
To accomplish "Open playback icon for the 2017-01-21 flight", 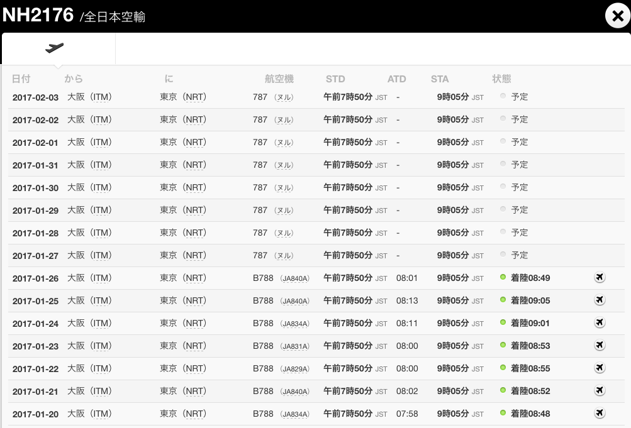I will 600,391.
